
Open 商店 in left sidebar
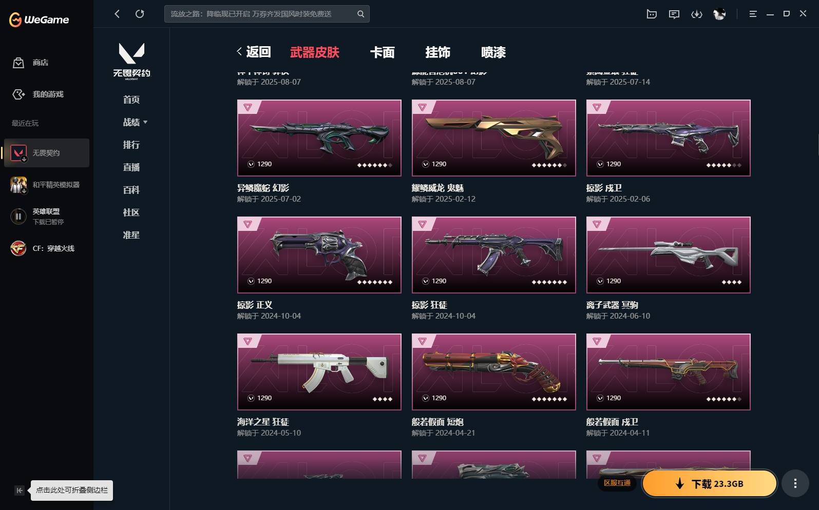click(x=31, y=63)
